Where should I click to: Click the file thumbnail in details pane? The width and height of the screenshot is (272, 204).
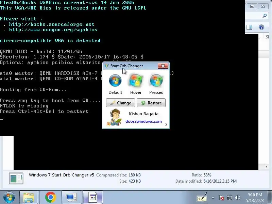16,178
